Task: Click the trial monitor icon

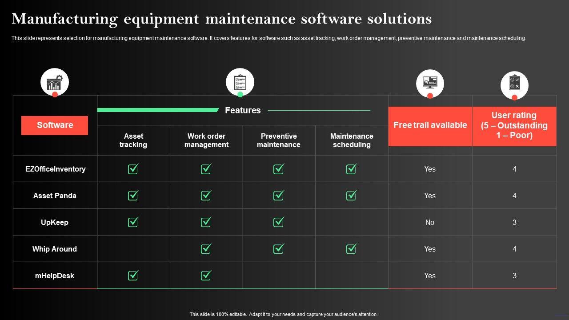Action: [430, 83]
